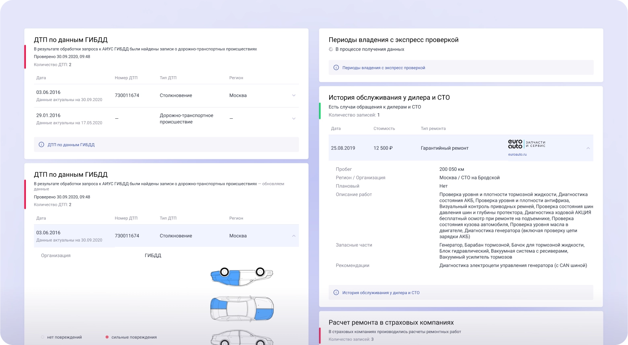Click the gray no-damage dot in the legend
Image resolution: width=628 pixels, height=345 pixels.
(x=43, y=337)
